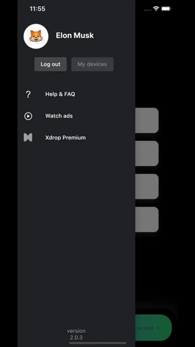The width and height of the screenshot is (195, 347).
Task: Tap the fox avatar profile picture
Action: tap(36, 36)
